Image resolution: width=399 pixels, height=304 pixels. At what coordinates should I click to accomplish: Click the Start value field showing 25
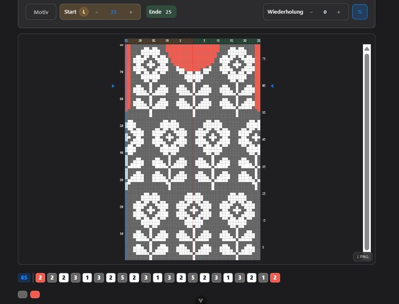point(114,12)
